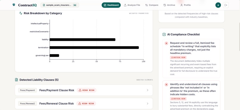240x110 pixels.
Task: Expand the Fees/Renewal Clause Risk row
Action: [84, 103]
